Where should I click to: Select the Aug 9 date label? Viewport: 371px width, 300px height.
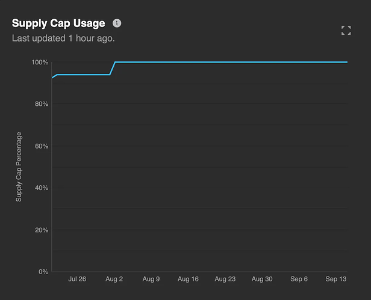pos(151,279)
